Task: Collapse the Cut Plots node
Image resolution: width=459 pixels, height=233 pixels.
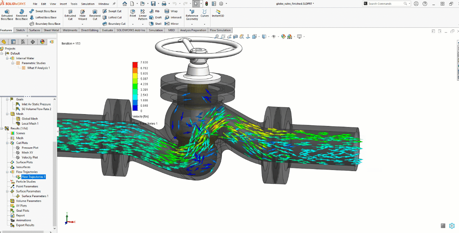Action: [7, 143]
